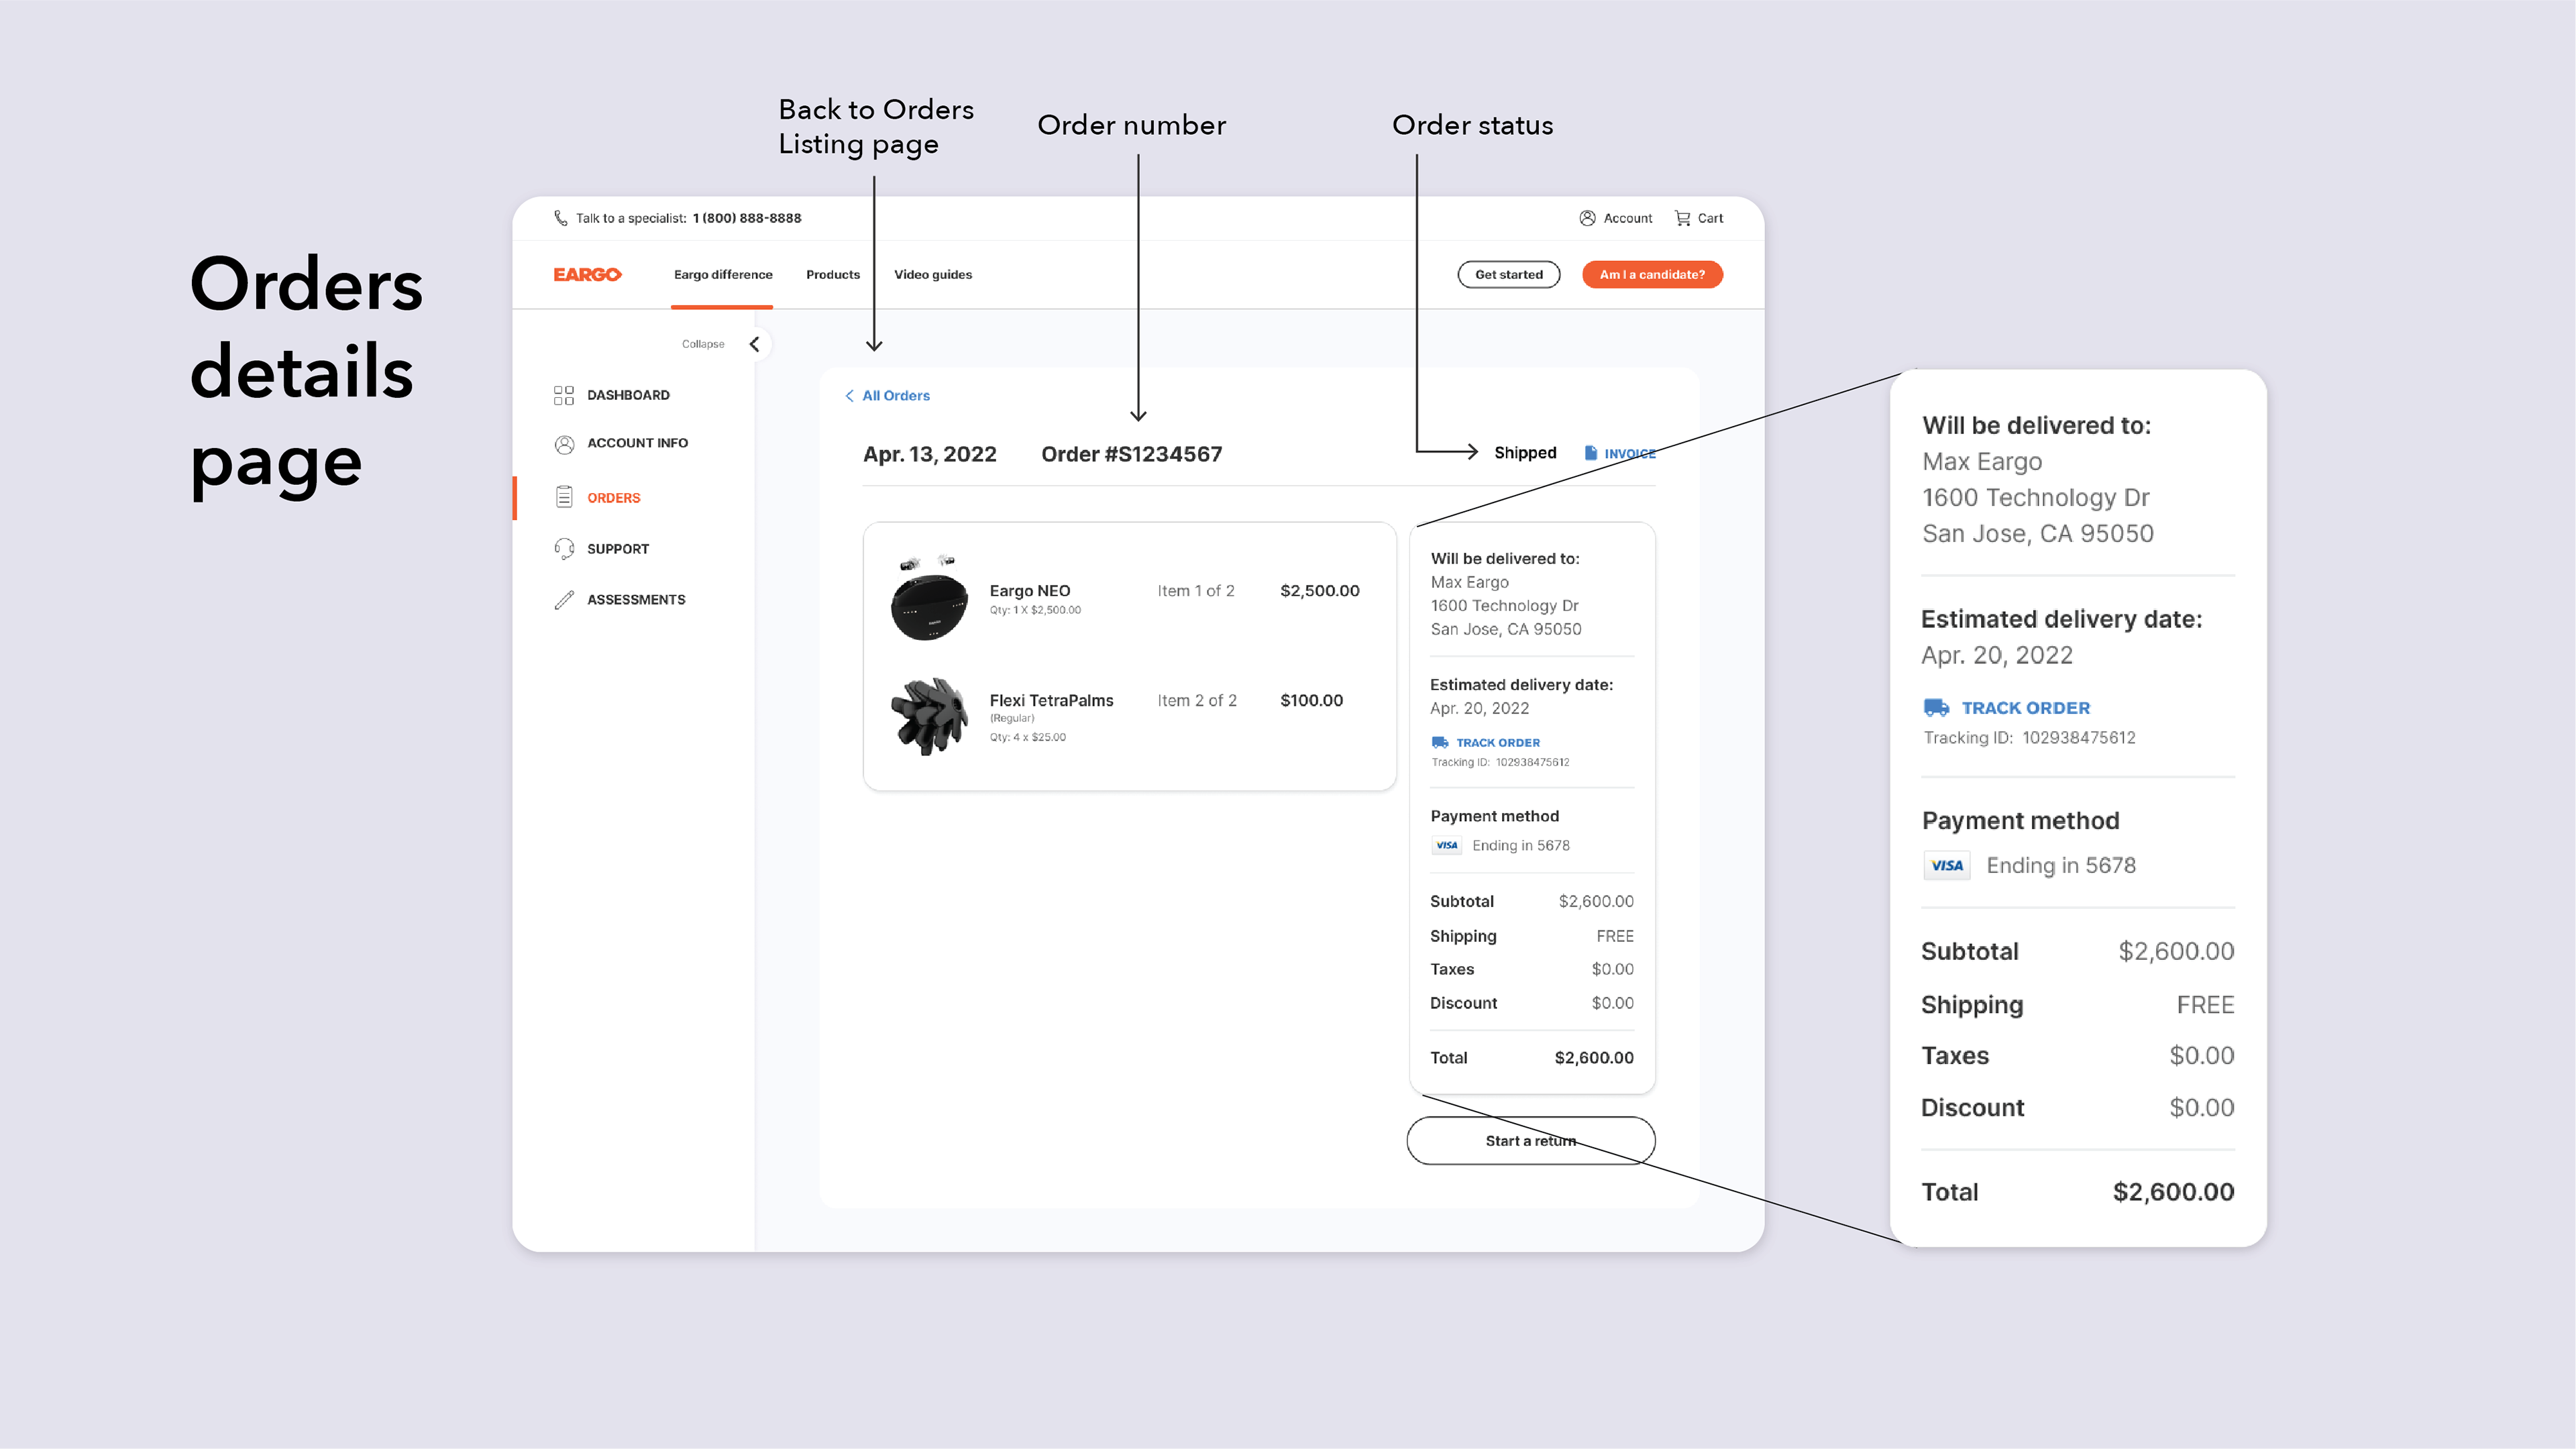Click the Apr. 20, 2022 date in the order card
2576x1449 pixels.
click(1479, 708)
